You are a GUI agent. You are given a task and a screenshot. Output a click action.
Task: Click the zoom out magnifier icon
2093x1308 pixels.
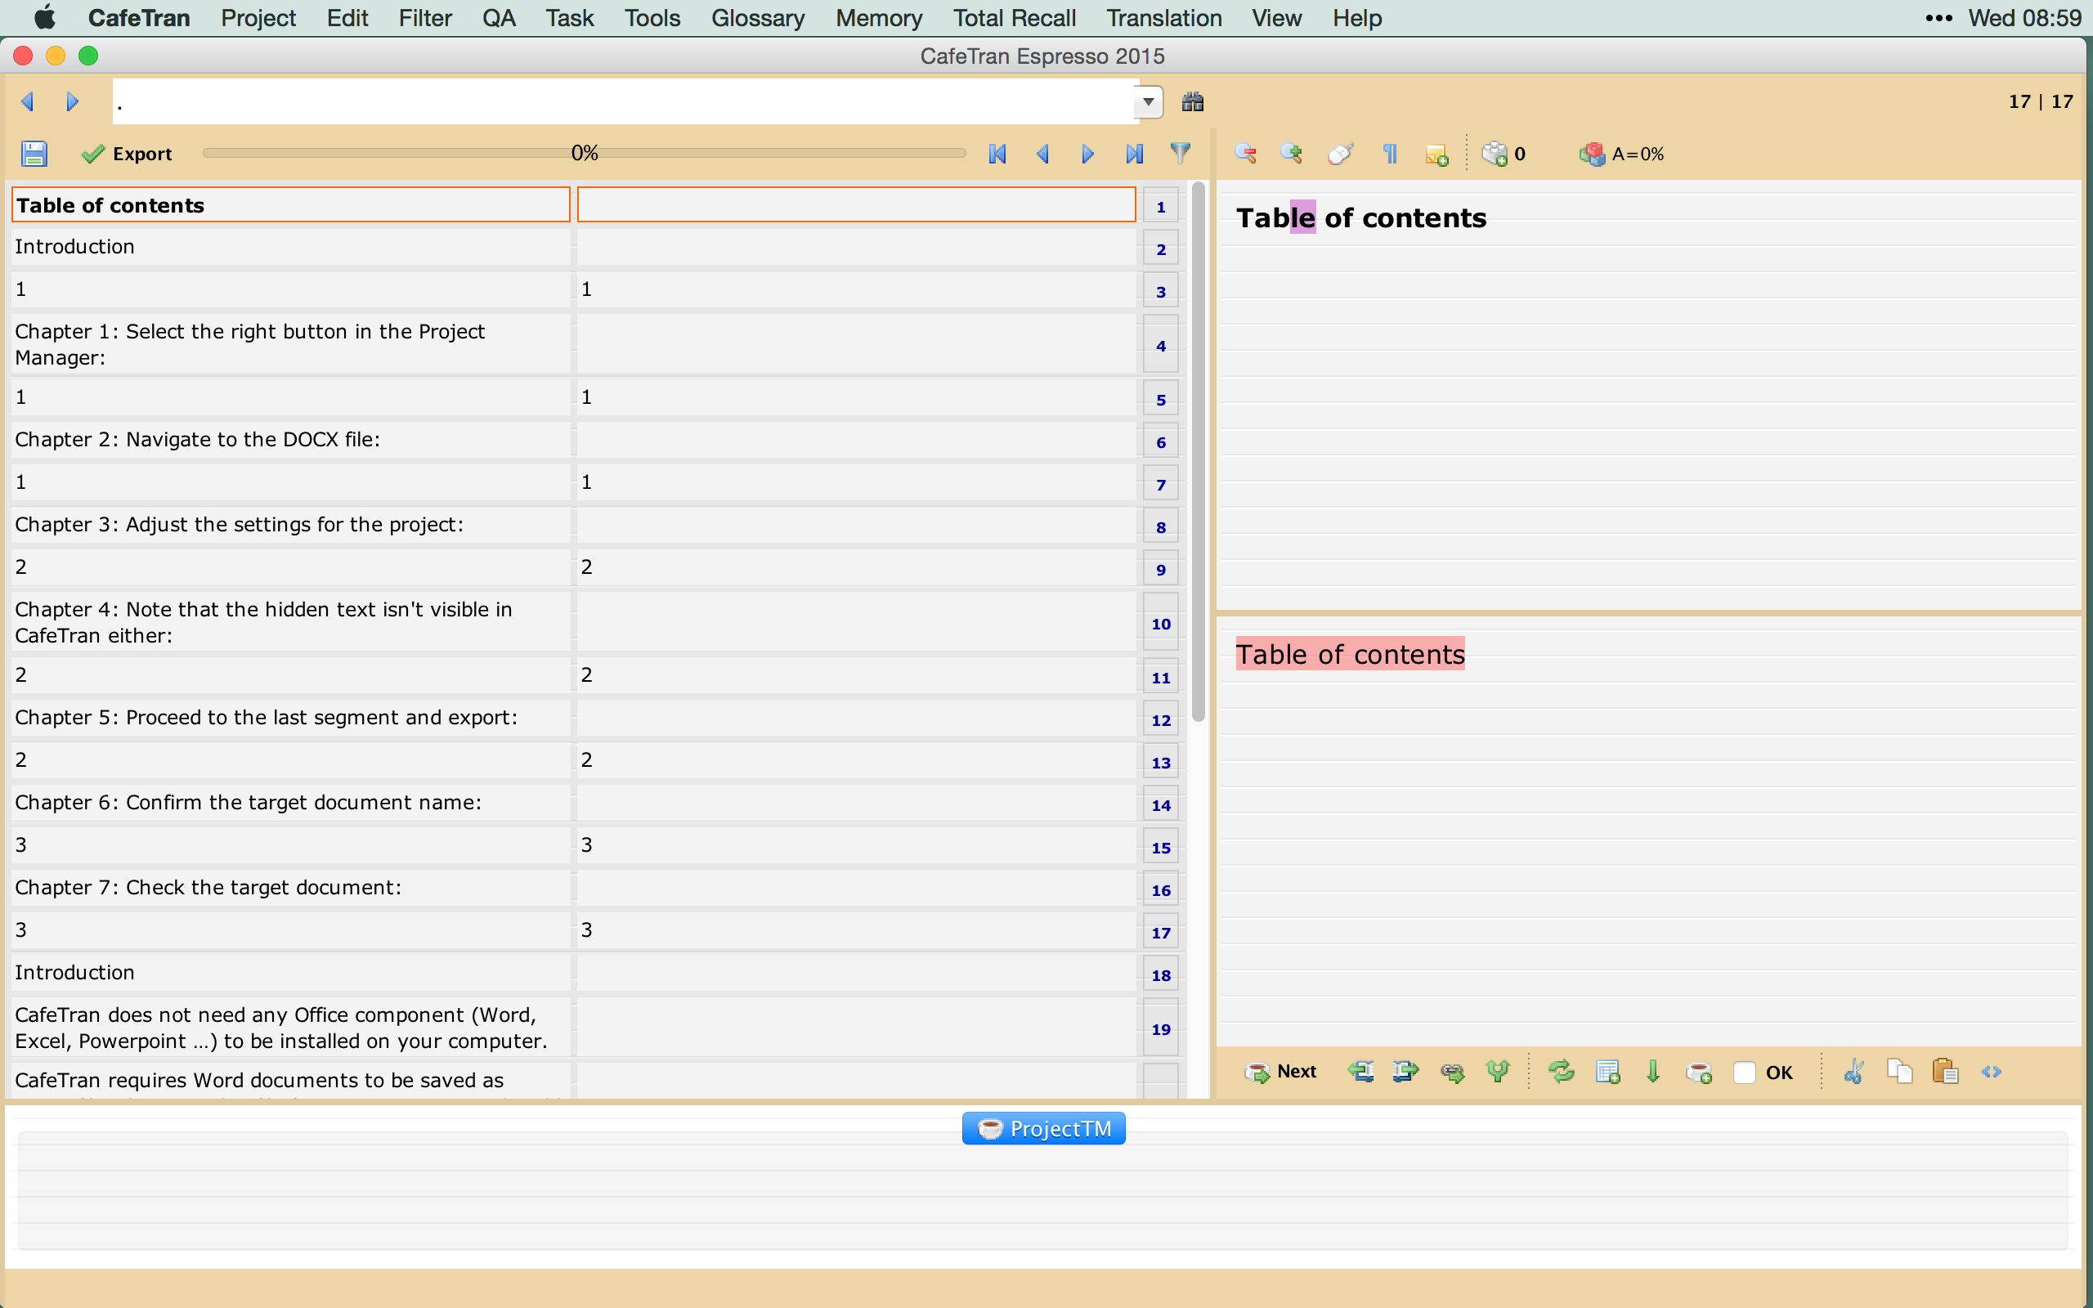pyautogui.click(x=1245, y=153)
